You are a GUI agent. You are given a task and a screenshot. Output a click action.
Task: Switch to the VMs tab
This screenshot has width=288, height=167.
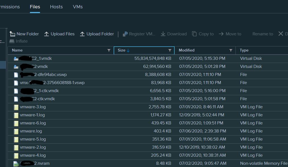(x=77, y=7)
